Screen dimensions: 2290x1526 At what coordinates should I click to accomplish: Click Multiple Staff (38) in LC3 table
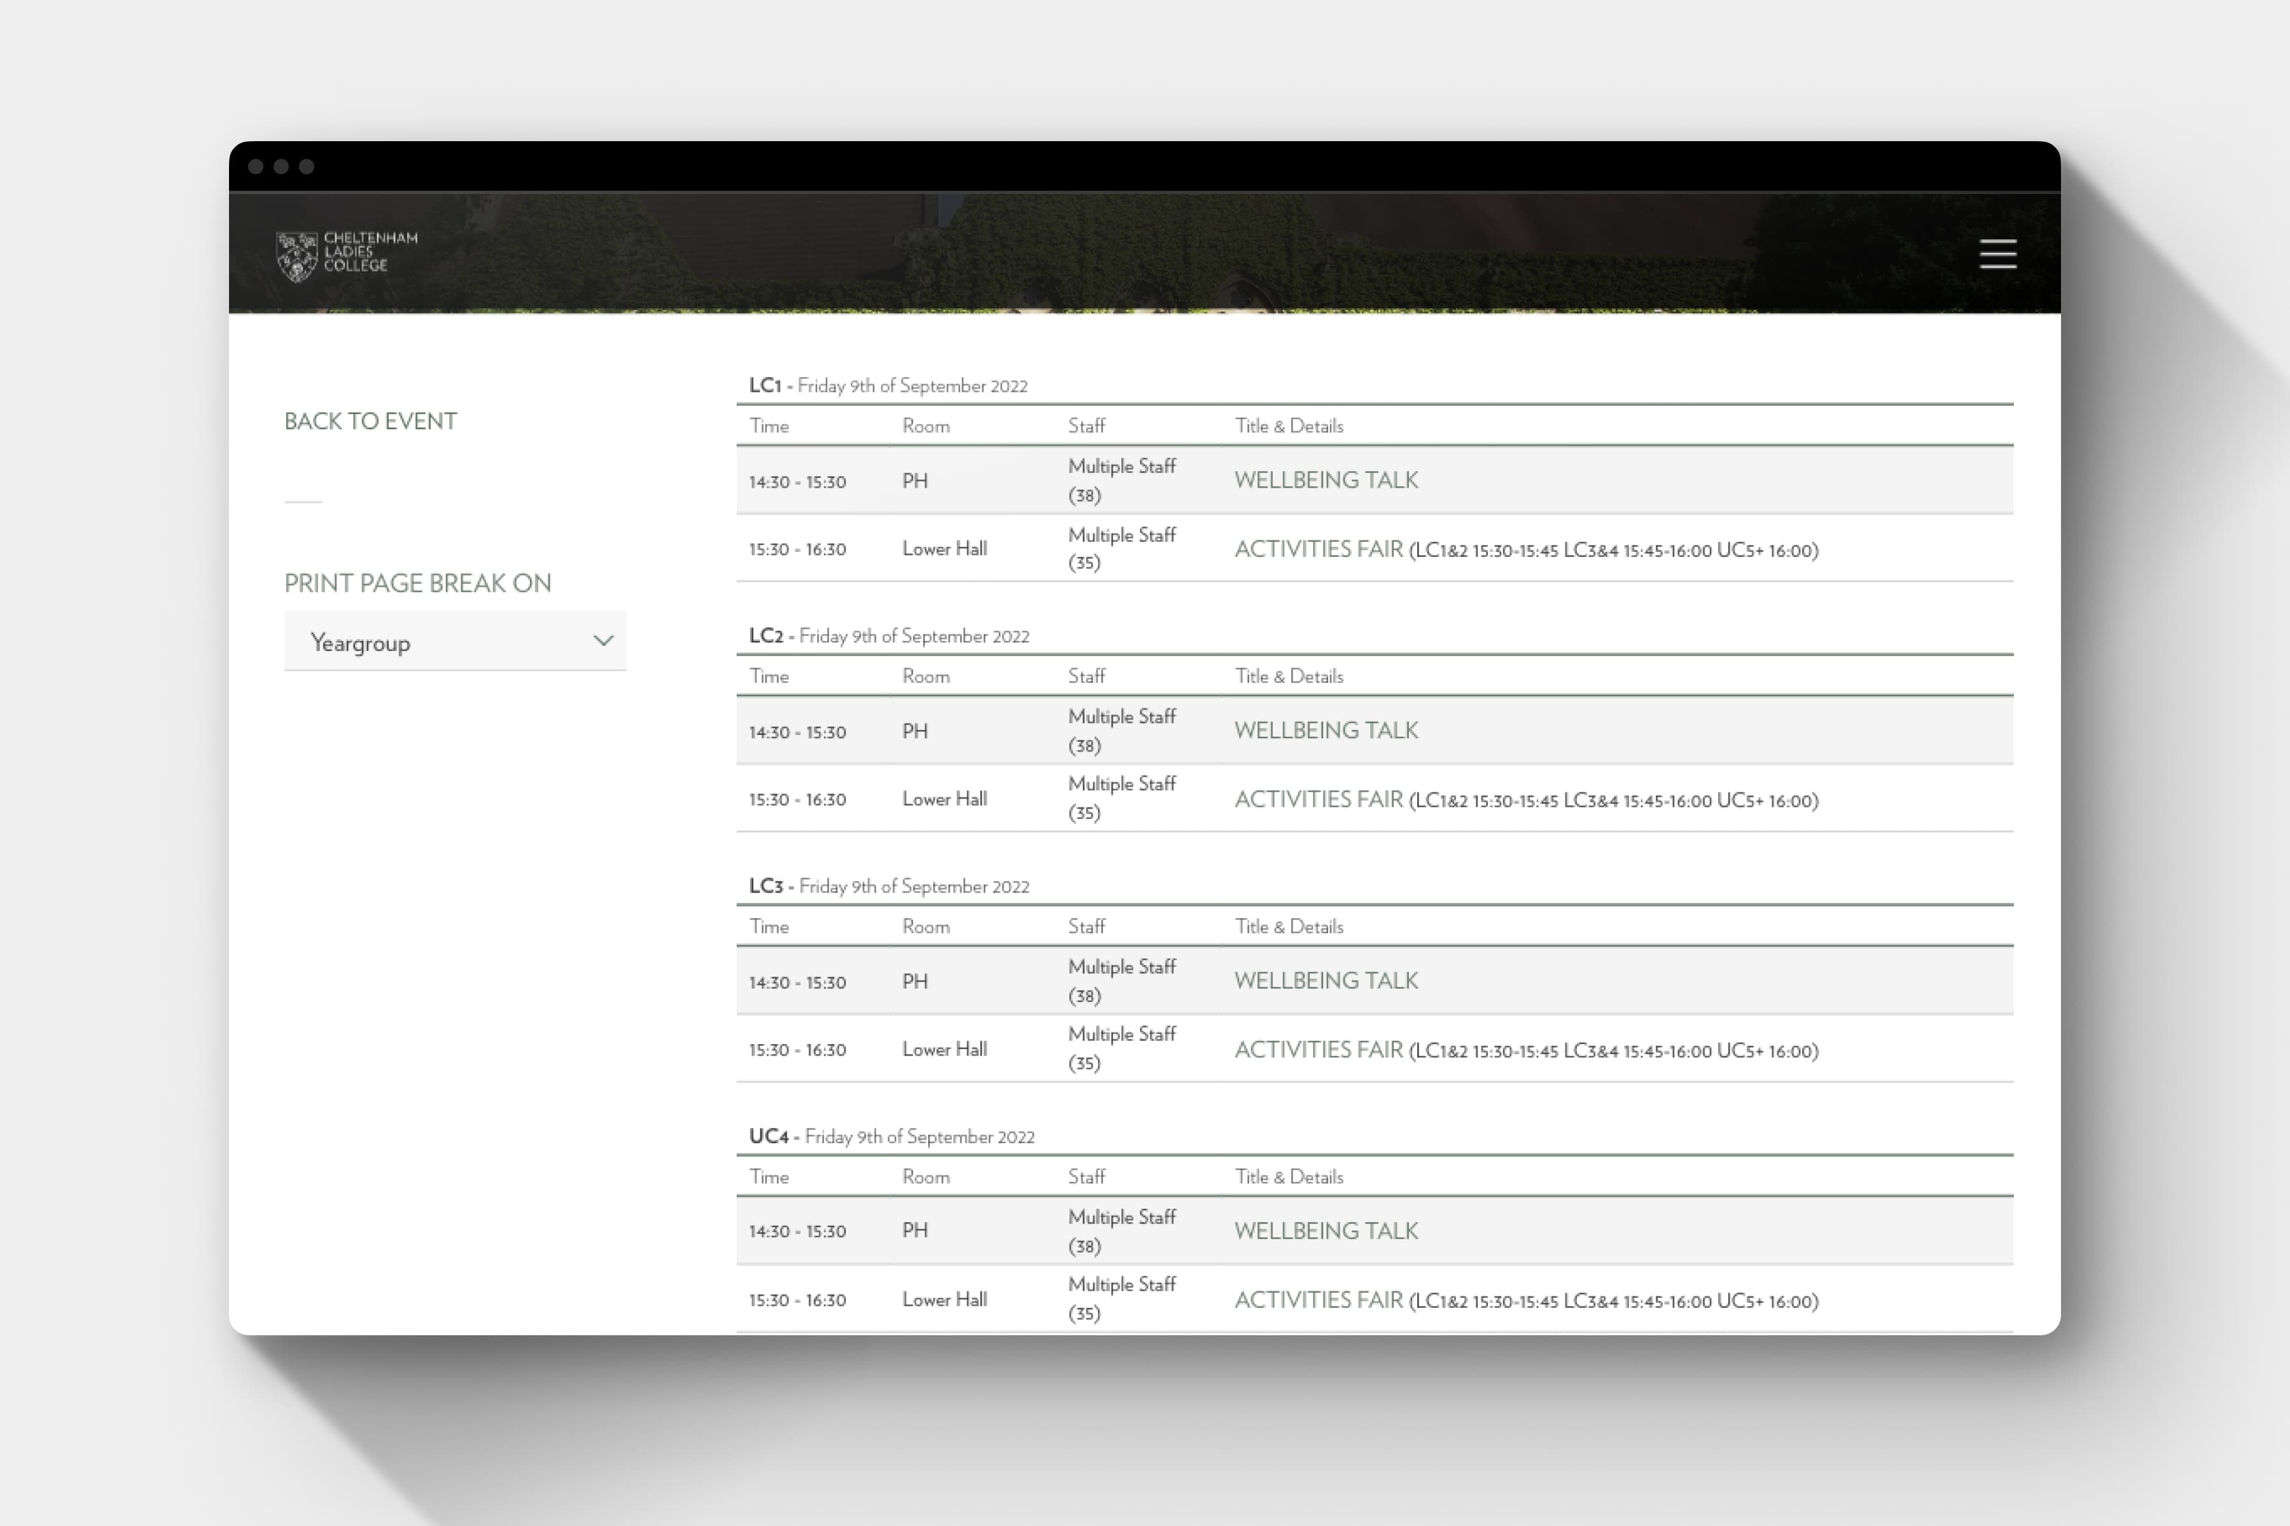click(1121, 980)
